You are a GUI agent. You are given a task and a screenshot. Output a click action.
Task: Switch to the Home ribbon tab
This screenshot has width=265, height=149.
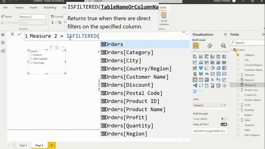[x=19, y=7]
